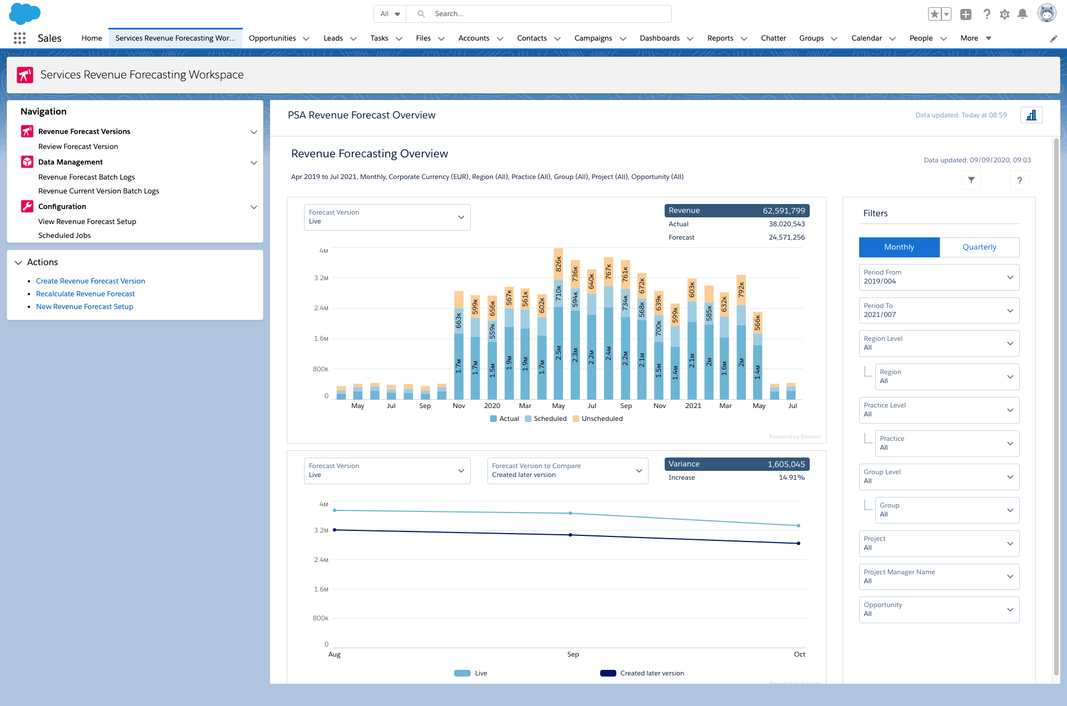Image resolution: width=1067 pixels, height=706 pixels.
Task: Go to the Chatter tab
Action: tap(773, 38)
